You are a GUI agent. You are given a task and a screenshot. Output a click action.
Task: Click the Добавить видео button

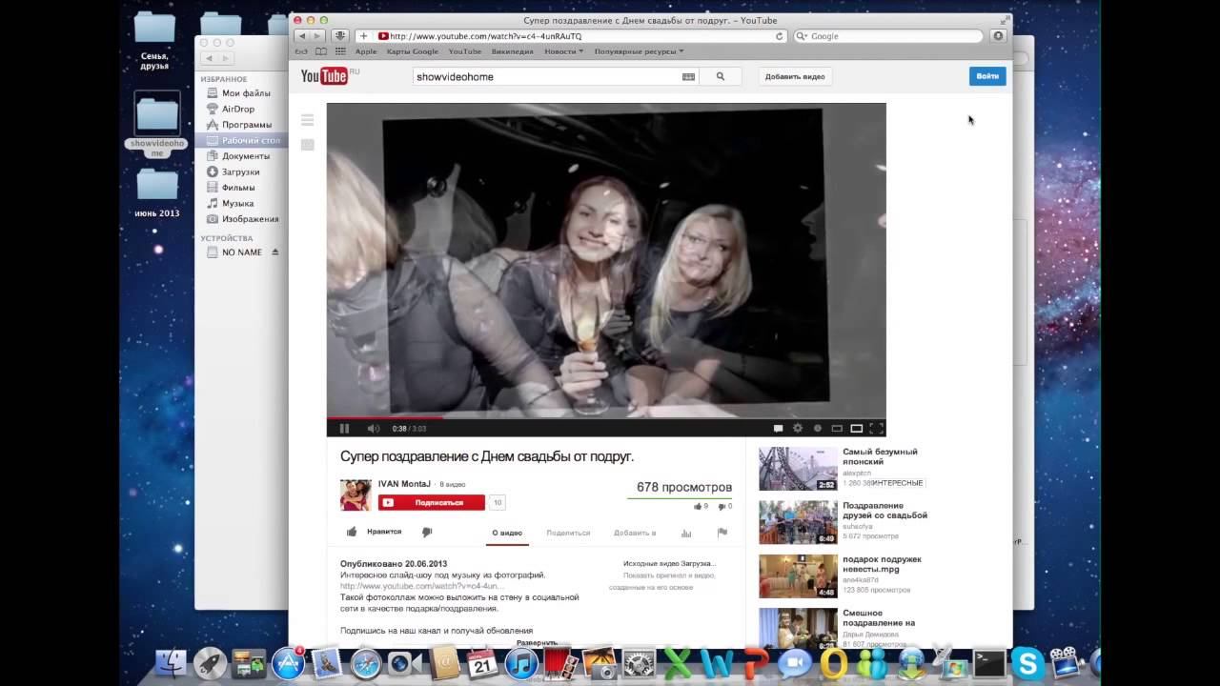(795, 76)
